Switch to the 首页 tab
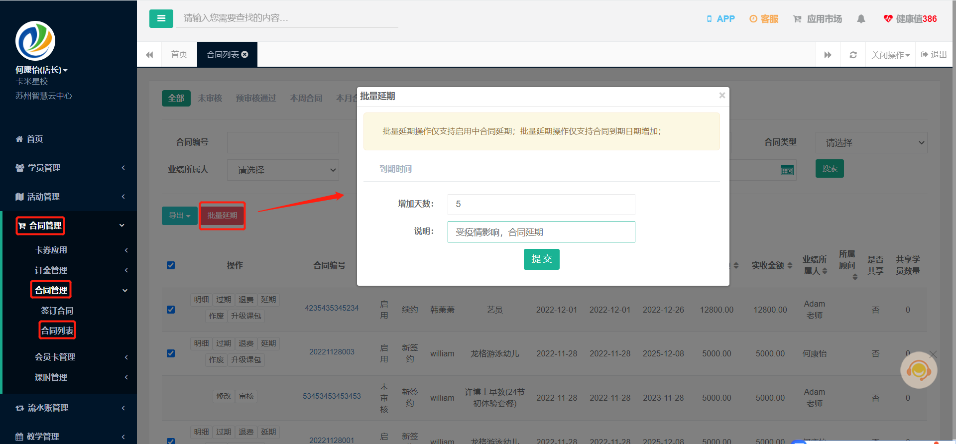The width and height of the screenshot is (956, 444). [179, 54]
